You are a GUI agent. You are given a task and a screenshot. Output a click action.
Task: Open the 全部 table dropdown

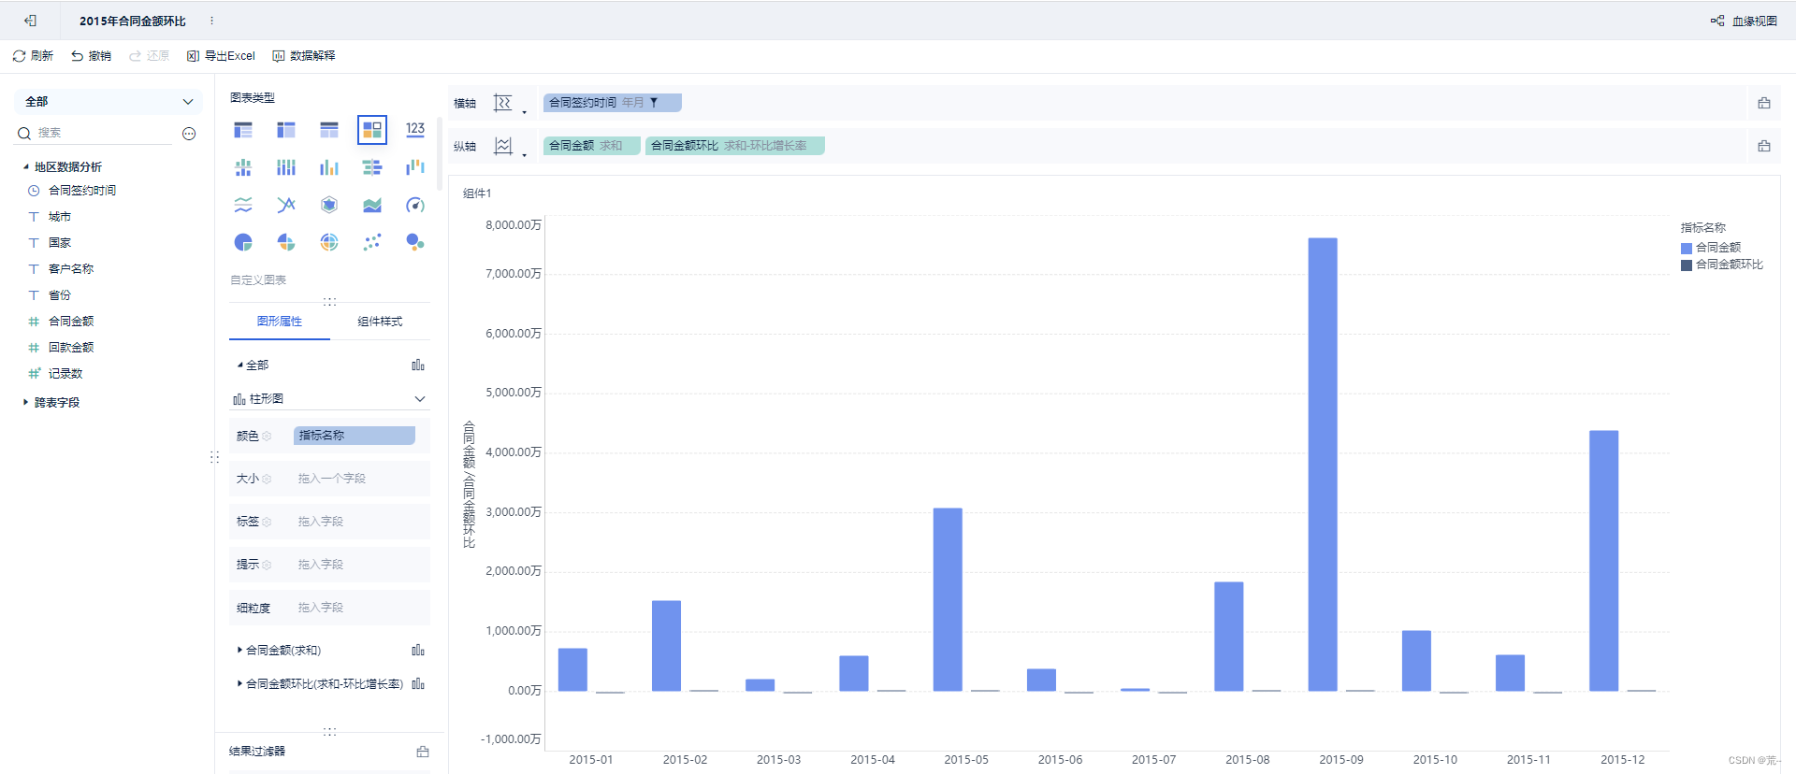pos(109,101)
